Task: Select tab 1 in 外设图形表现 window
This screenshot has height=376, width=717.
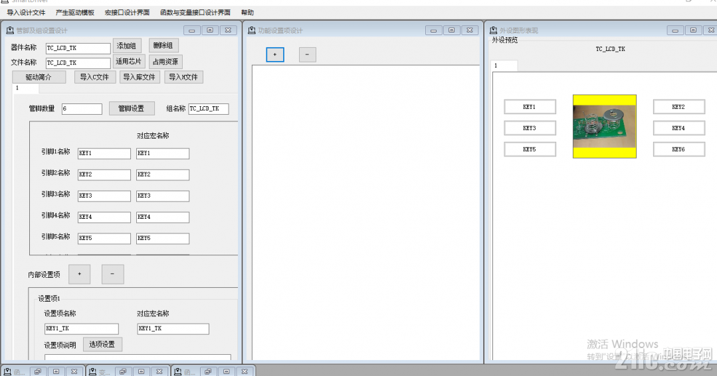Action: tap(504, 66)
